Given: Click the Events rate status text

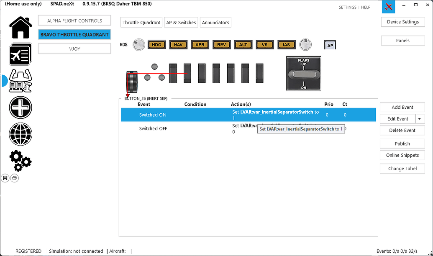Looking at the screenshot, I should (397, 251).
